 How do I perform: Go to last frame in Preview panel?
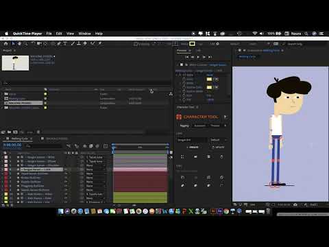[x=210, y=57]
